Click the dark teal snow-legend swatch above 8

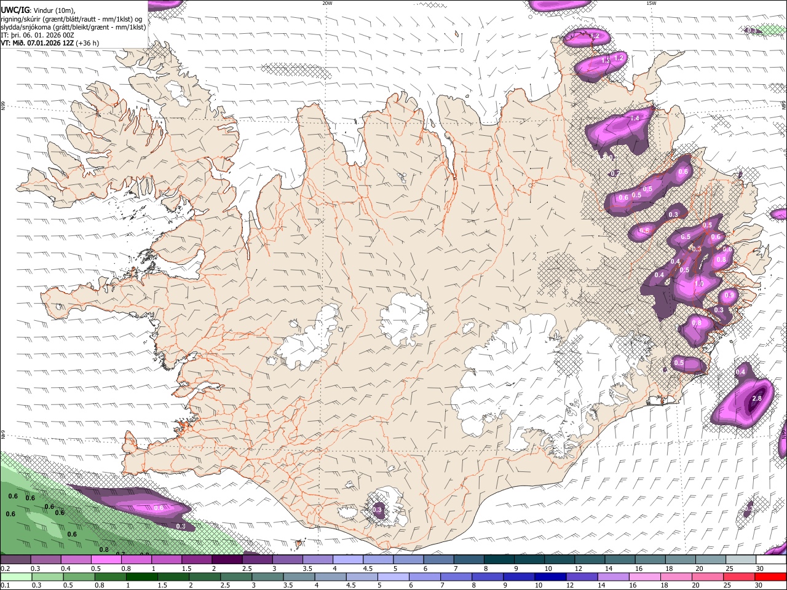click(499, 560)
